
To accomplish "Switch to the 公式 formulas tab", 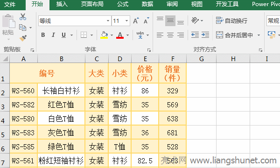I will pyautogui.click(x=123, y=4).
